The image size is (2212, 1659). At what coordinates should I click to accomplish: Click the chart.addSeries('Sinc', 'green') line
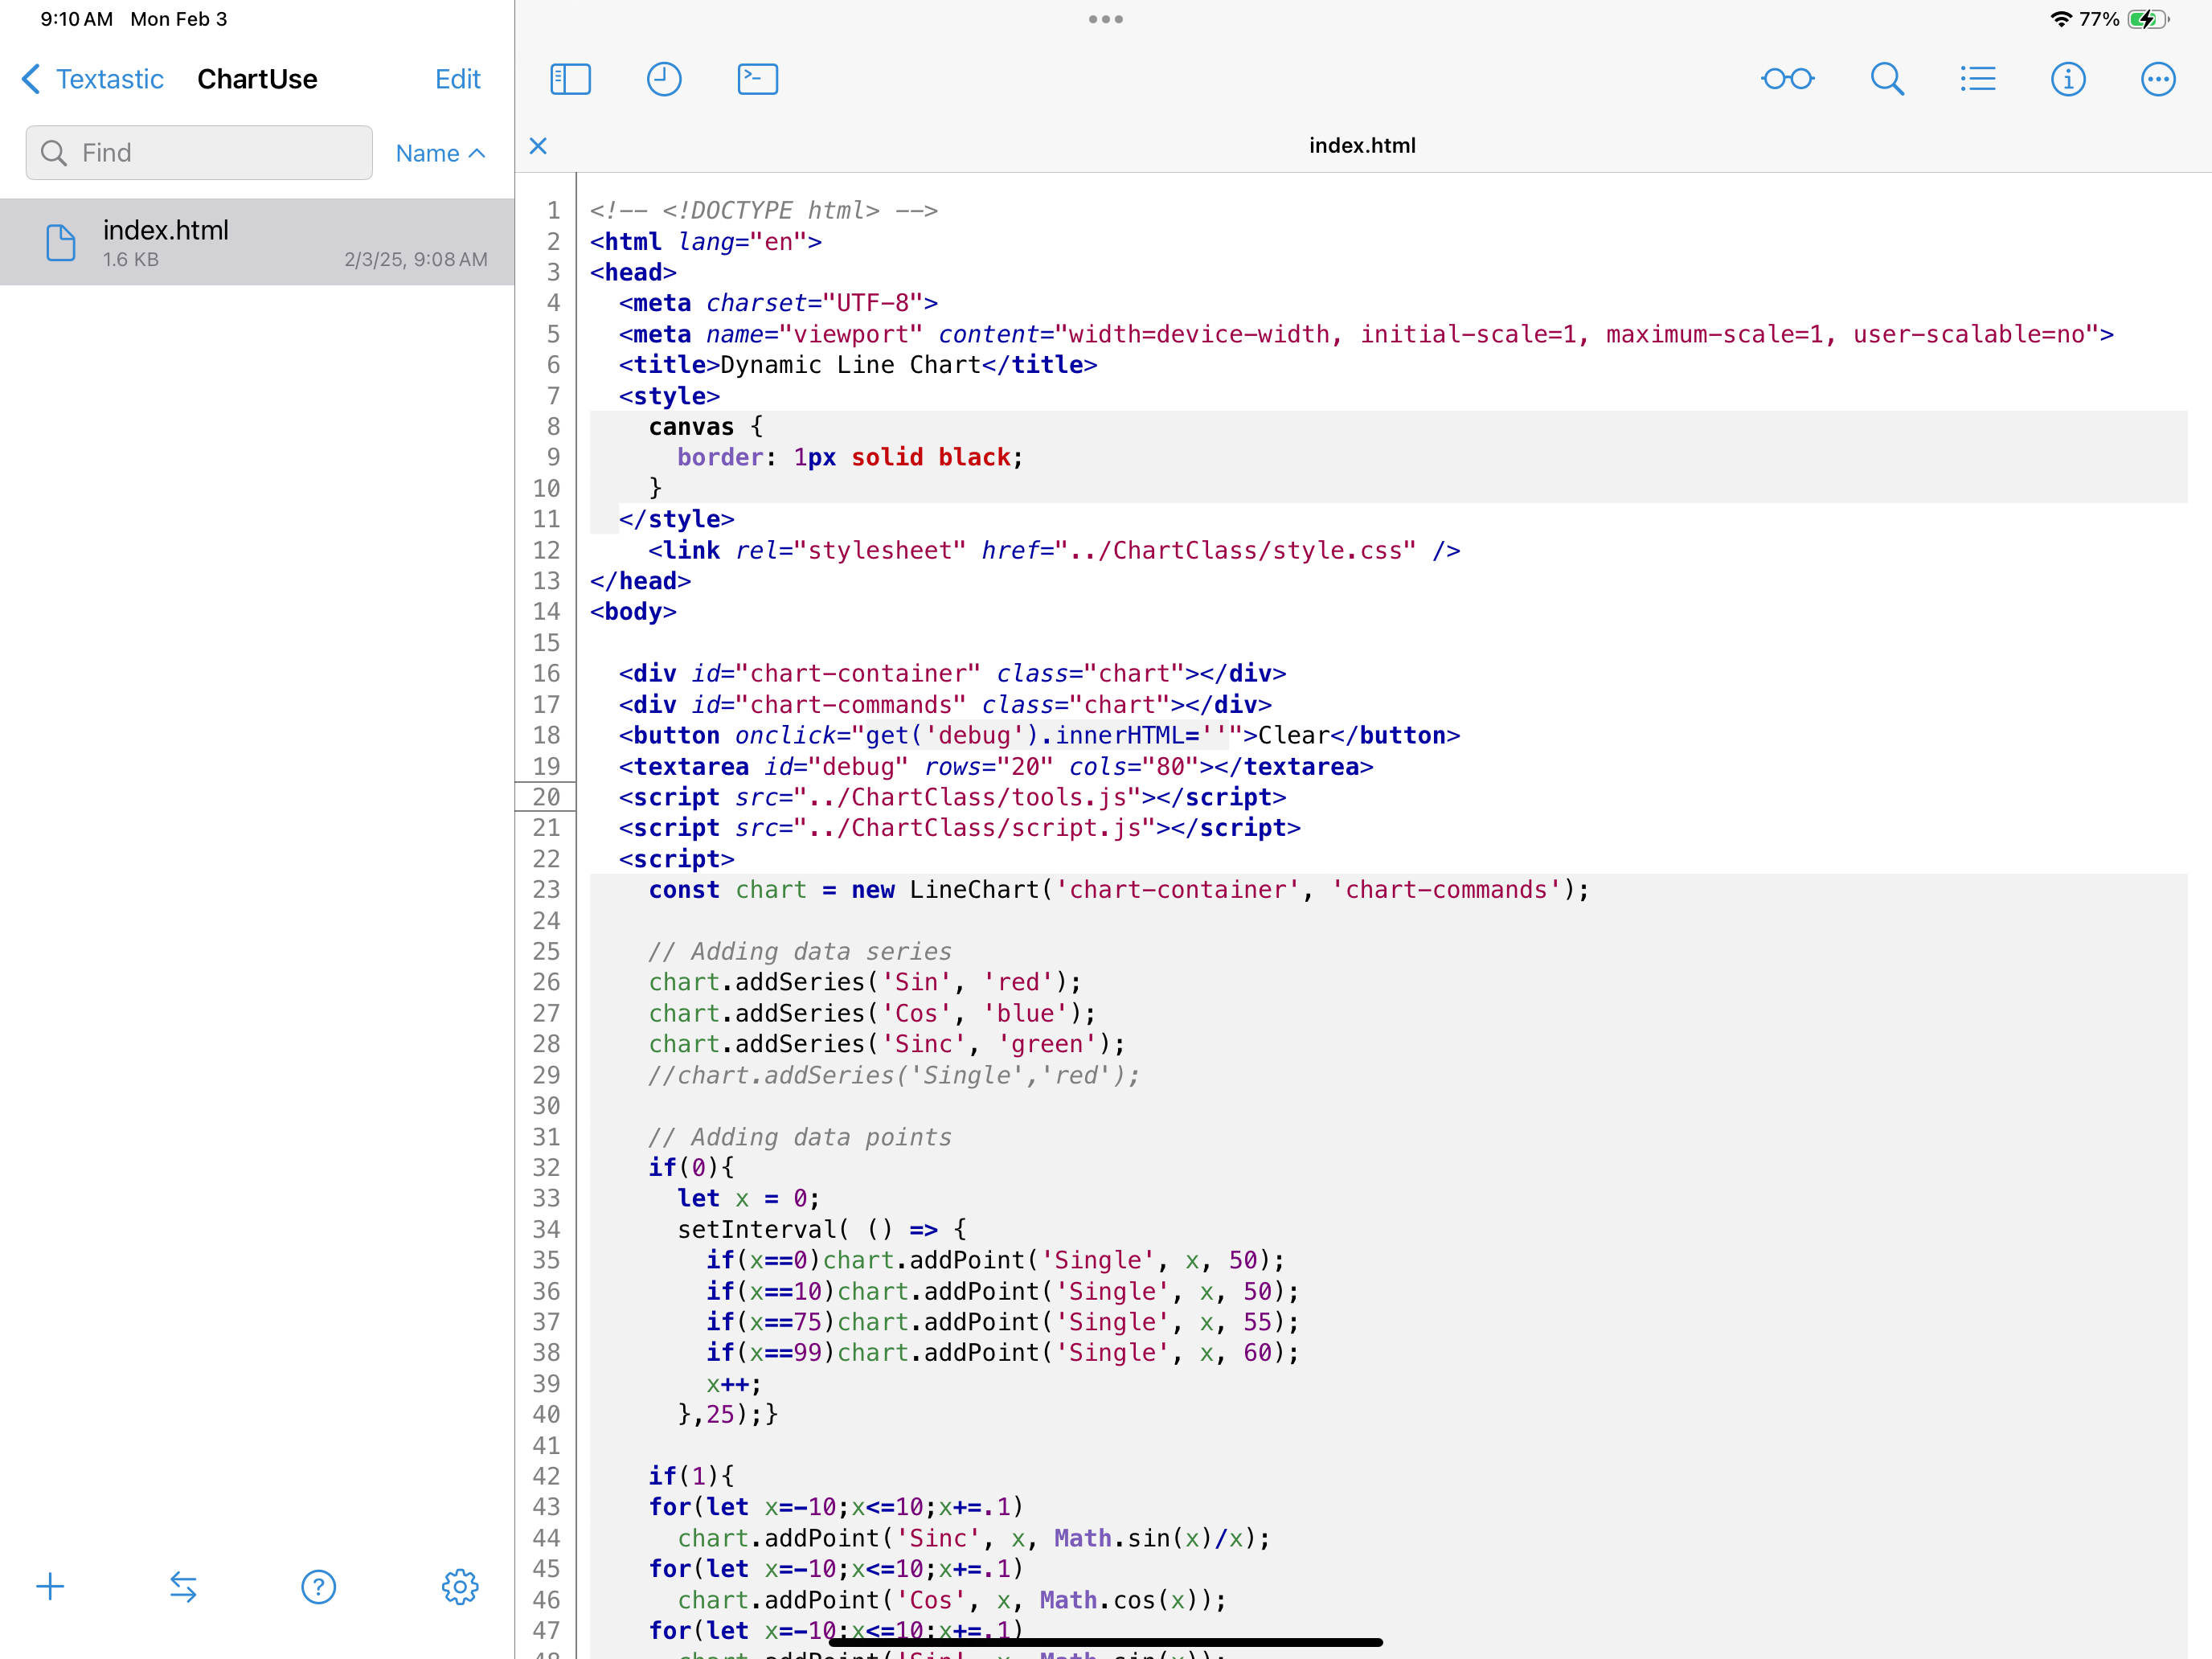pos(887,1044)
